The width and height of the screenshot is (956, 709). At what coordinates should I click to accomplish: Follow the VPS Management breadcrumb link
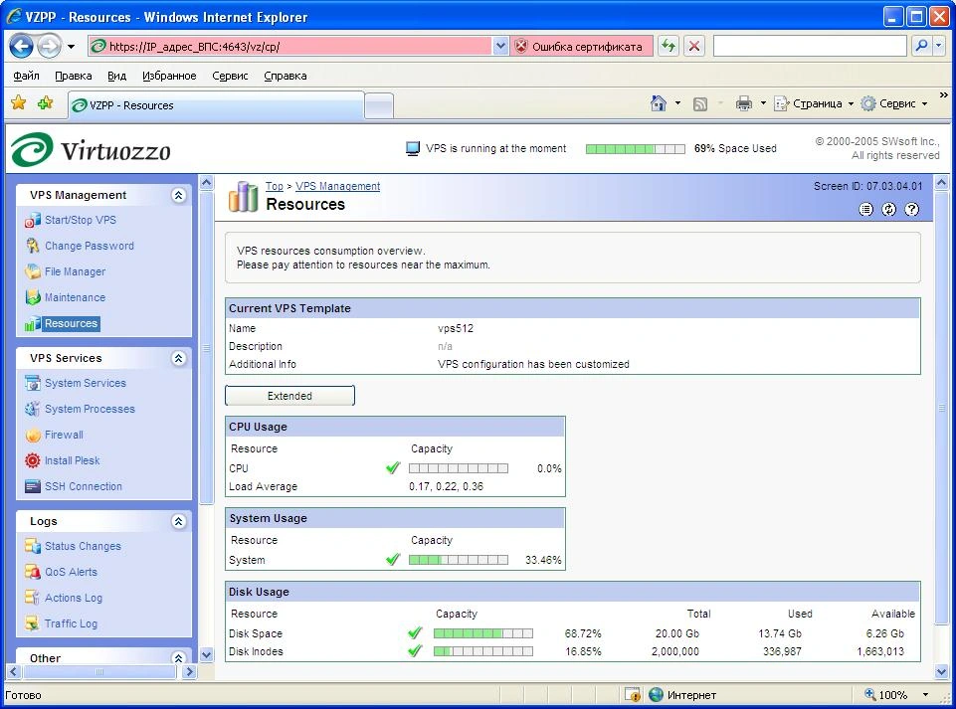tap(338, 186)
